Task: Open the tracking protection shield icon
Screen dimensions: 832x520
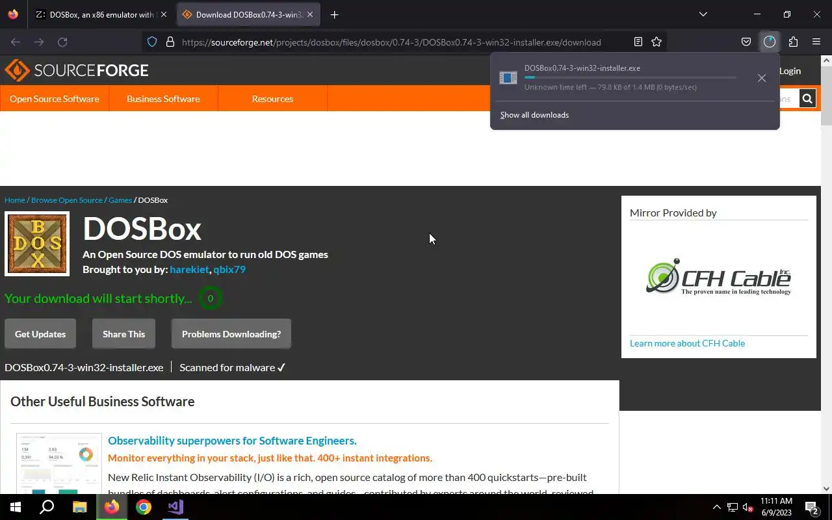Action: click(x=152, y=42)
